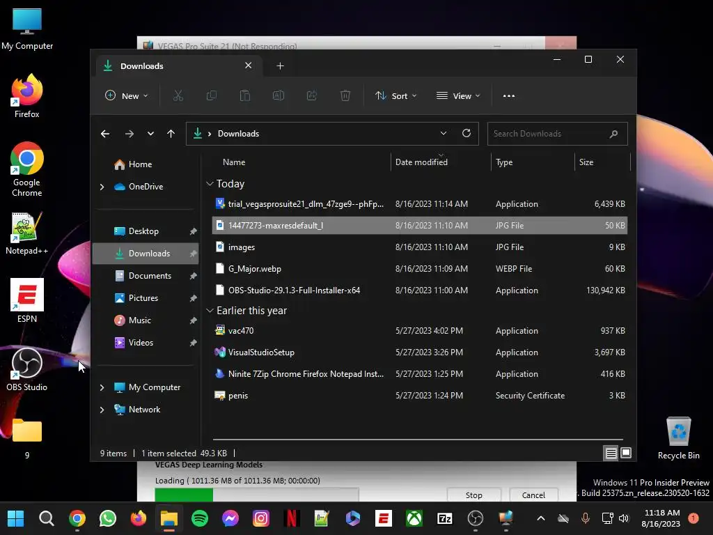The image size is (713, 535).
Task: Select Google Chrome desktop icon
Action: click(x=27, y=169)
